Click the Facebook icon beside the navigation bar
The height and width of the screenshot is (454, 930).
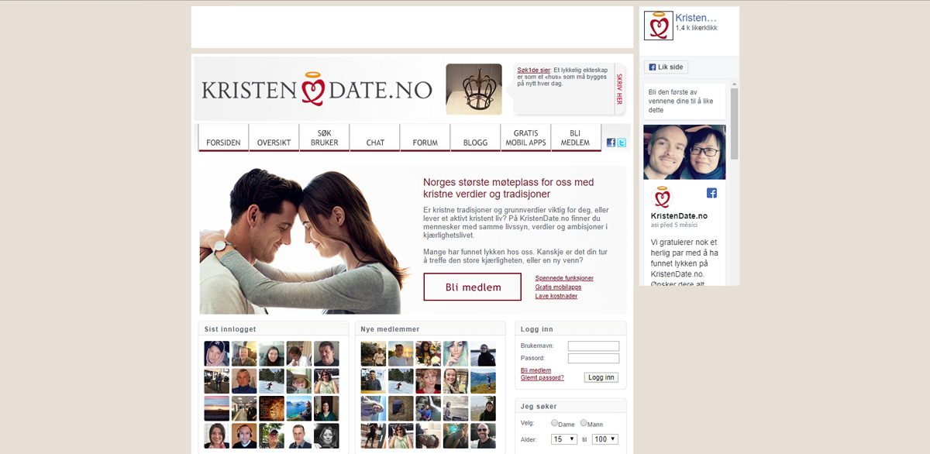(611, 142)
